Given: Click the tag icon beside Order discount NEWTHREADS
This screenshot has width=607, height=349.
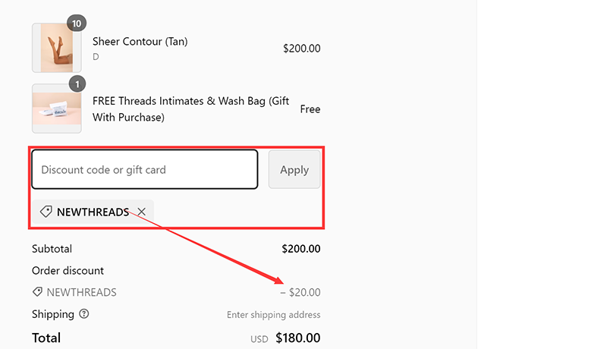Looking at the screenshot, I should coord(37,292).
